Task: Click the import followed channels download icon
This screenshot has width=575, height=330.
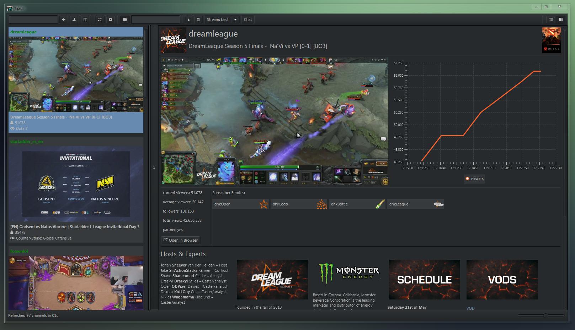Action: tap(74, 20)
